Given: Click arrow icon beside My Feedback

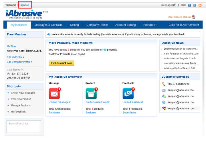Looking at the screenshot, I should (x=8, y=112).
